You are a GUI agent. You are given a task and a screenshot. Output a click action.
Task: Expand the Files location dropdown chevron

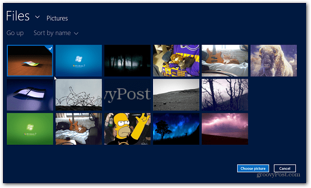tap(37, 17)
